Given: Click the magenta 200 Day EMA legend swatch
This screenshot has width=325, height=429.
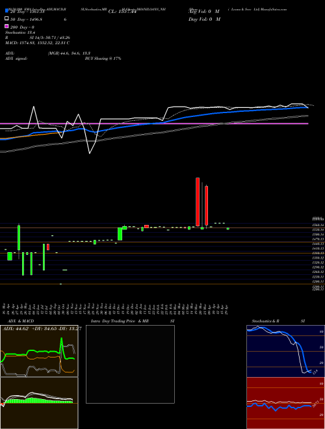Looking at the screenshot, I should pyautogui.click(x=6, y=26).
